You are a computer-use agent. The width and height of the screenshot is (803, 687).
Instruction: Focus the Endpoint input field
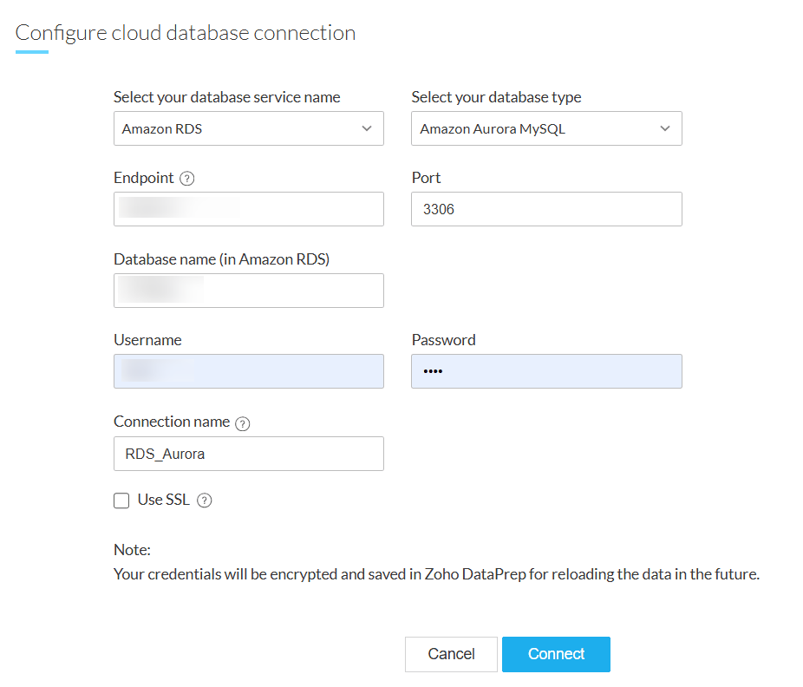(x=248, y=209)
